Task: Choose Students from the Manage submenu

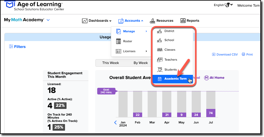Action: (x=173, y=70)
